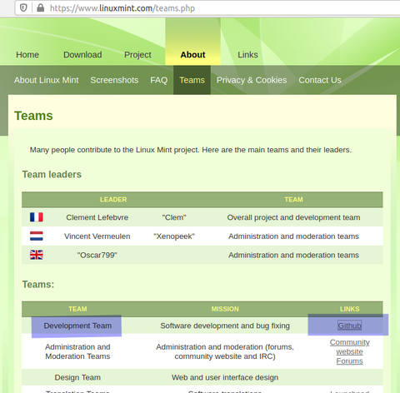Click the Design Team cell

tap(77, 377)
